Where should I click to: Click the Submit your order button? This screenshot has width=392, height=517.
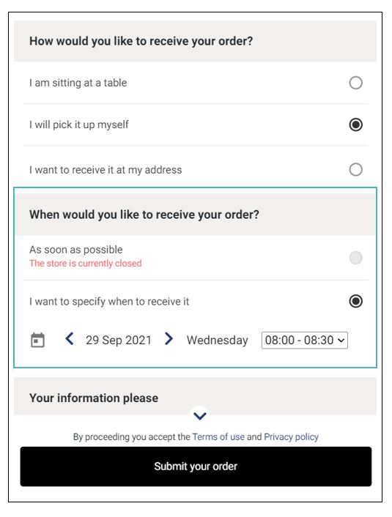(196, 466)
